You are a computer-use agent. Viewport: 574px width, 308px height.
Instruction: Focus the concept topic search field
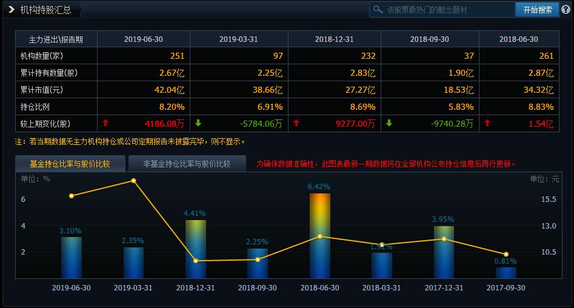coord(442,10)
